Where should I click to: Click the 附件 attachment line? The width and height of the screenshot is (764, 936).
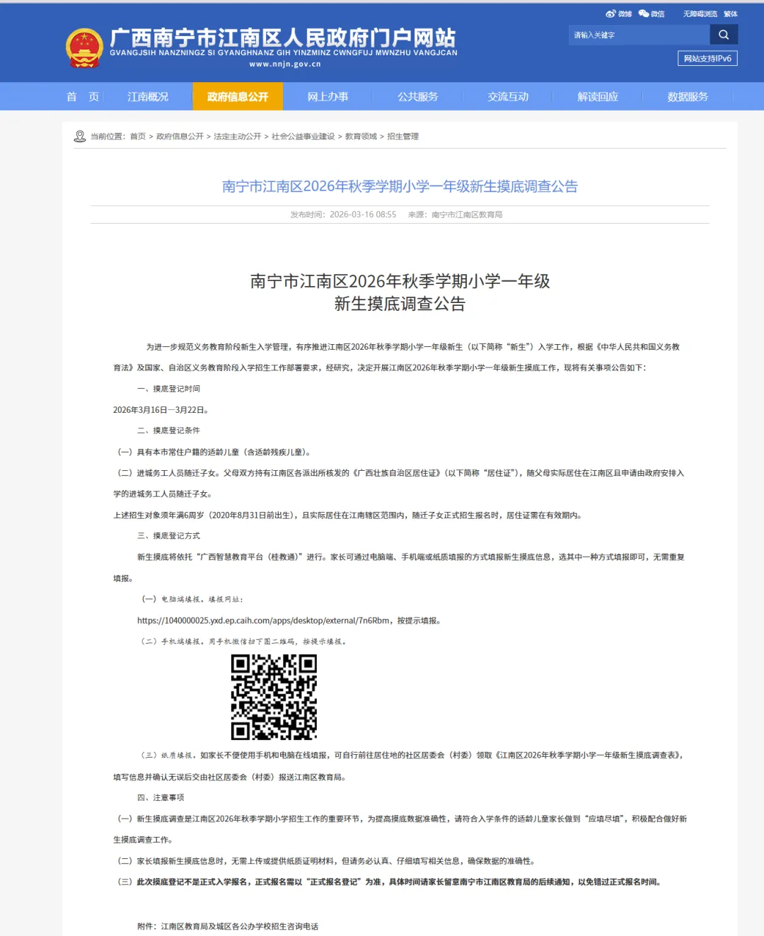pos(228,926)
